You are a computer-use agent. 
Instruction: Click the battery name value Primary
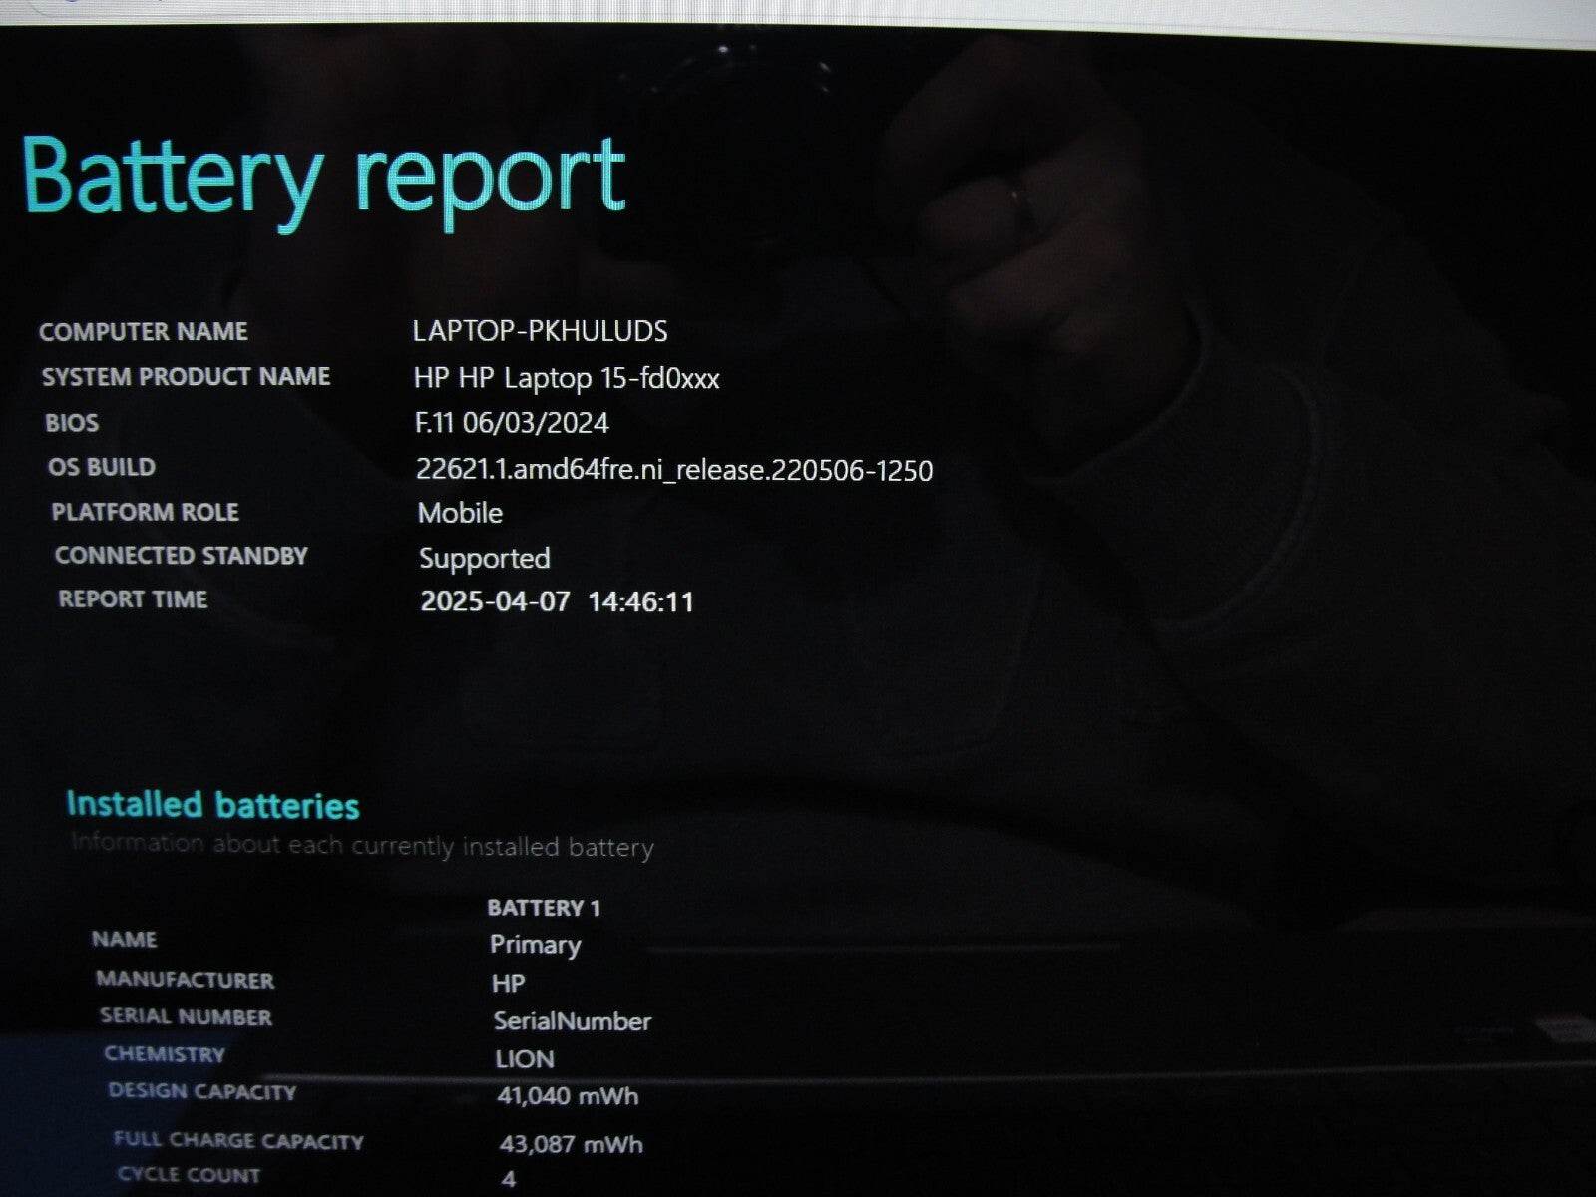tap(535, 945)
